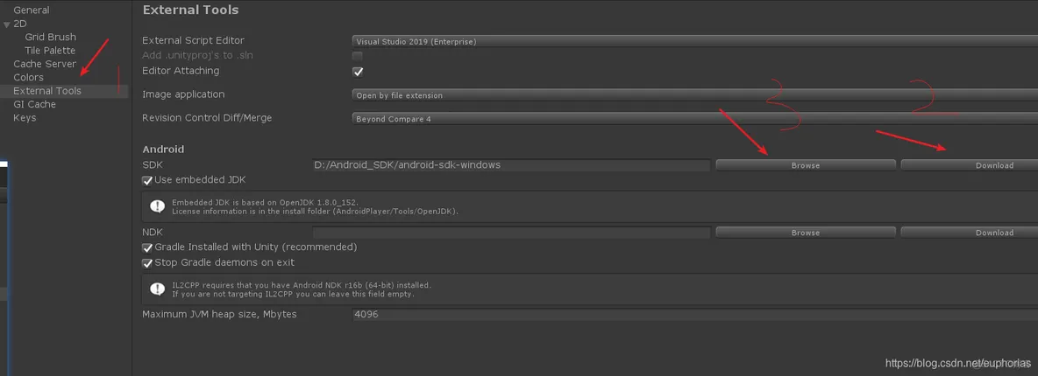1038x376 pixels.
Task: Open the Tile Palette settings
Action: (50, 51)
